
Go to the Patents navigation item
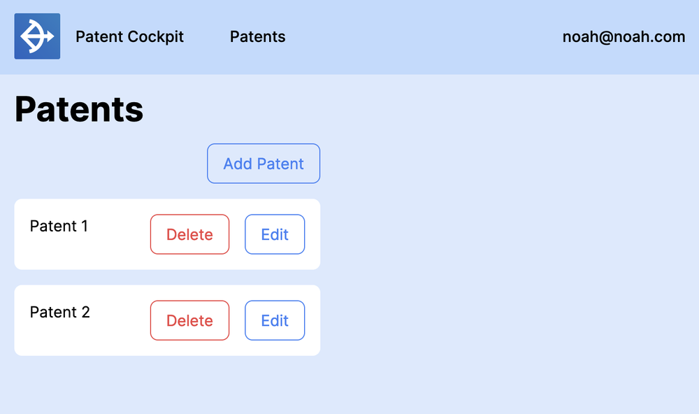[257, 36]
